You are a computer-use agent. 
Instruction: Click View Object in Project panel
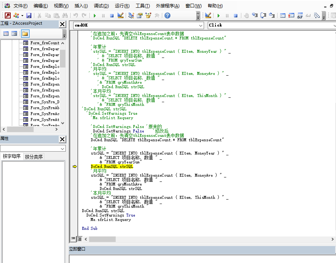(14, 34)
